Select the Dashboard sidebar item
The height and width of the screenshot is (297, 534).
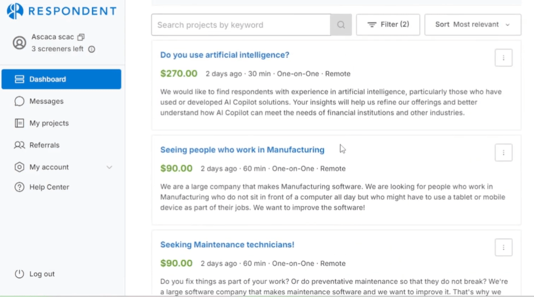coord(61,79)
